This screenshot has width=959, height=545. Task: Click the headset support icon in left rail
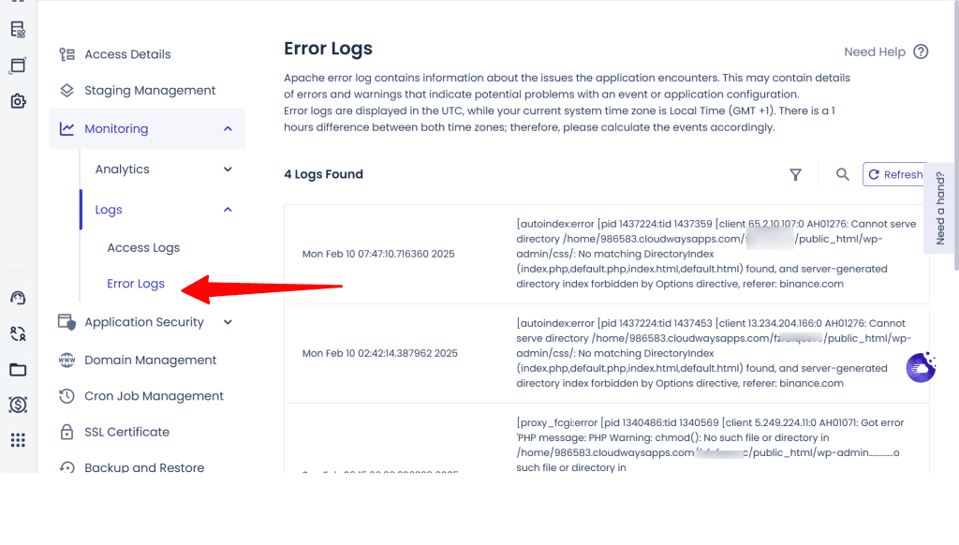(18, 298)
